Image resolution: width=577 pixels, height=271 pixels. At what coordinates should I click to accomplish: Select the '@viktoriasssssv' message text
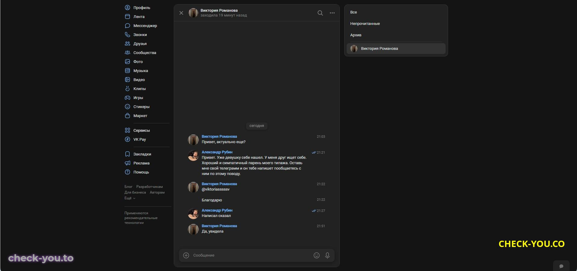tap(216, 189)
